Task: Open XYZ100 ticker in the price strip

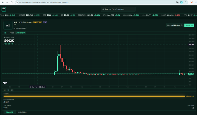Action: pyautogui.click(x=29, y=15)
